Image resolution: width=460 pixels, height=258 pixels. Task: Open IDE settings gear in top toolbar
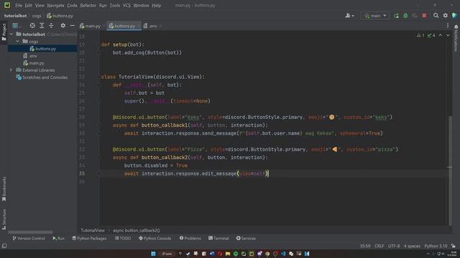point(446,16)
